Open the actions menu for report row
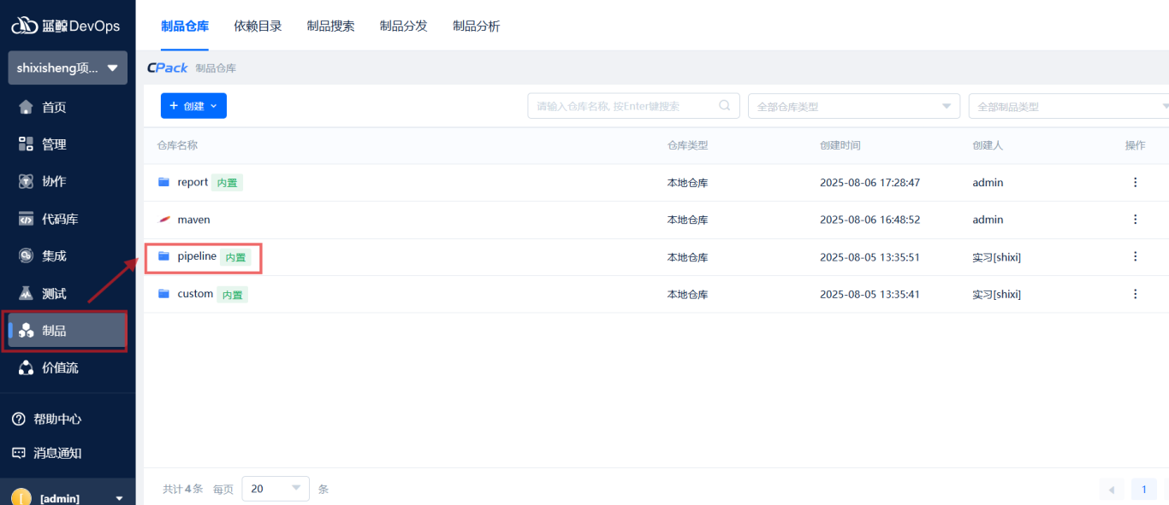 click(x=1136, y=182)
